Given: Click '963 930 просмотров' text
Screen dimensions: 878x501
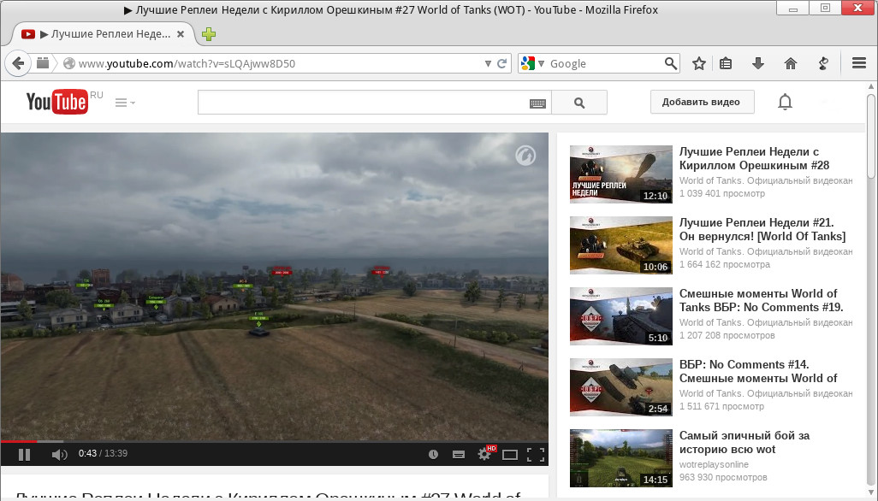Looking at the screenshot, I should click(723, 478).
